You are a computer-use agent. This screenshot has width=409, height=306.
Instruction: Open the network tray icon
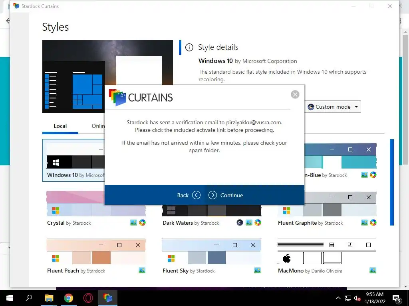(348, 298)
